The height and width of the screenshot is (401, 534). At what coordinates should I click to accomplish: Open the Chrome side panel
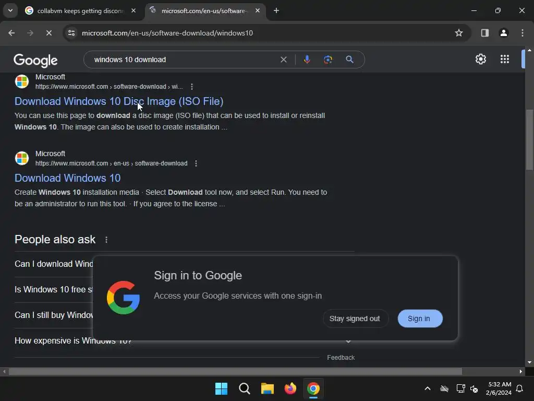[484, 33]
